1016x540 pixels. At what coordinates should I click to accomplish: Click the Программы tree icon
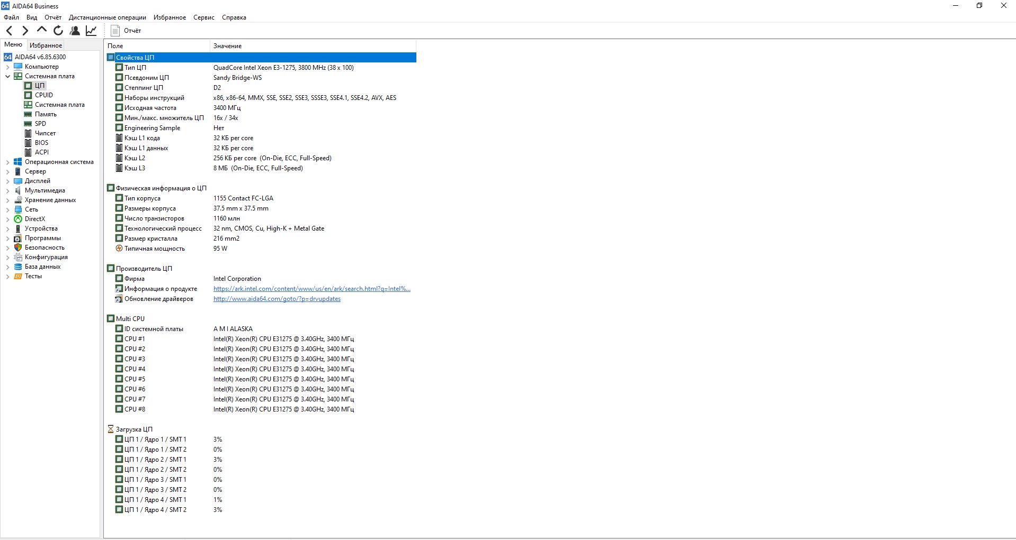click(18, 238)
